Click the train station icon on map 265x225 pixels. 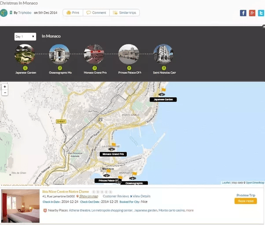click(x=100, y=120)
